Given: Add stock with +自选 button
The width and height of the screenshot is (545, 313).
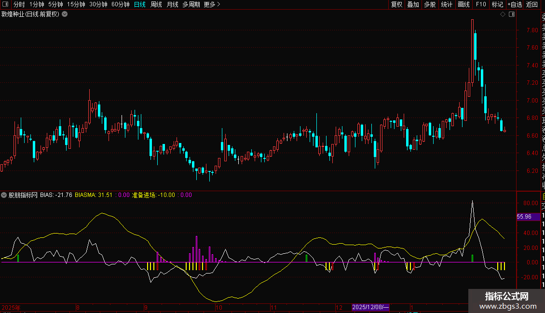Looking at the screenshot, I should (x=515, y=4).
